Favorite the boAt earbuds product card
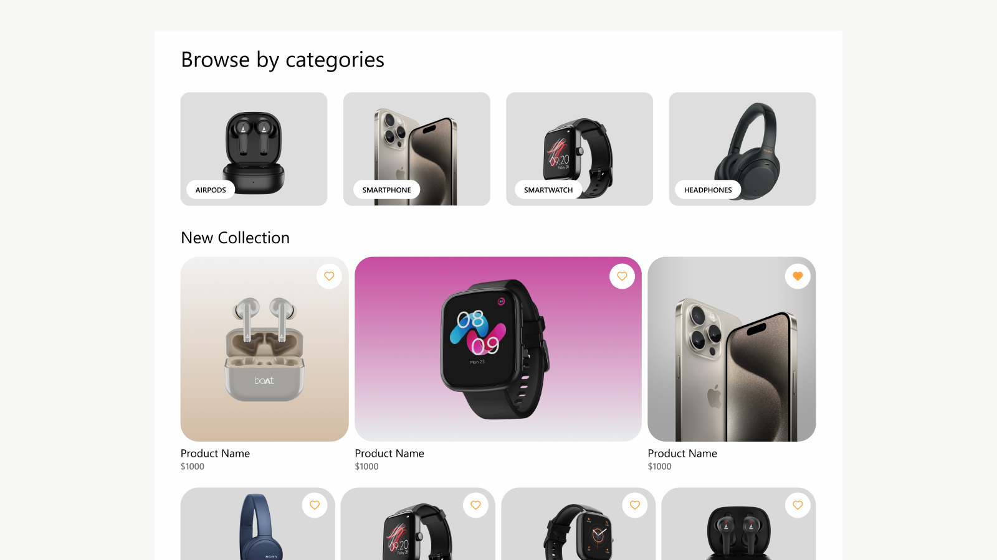This screenshot has width=997, height=560. tap(329, 276)
